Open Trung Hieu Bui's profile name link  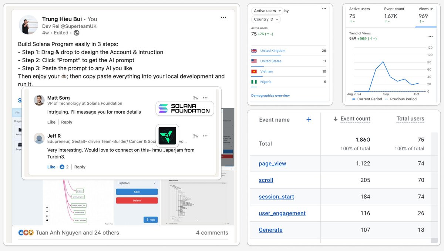click(x=62, y=19)
